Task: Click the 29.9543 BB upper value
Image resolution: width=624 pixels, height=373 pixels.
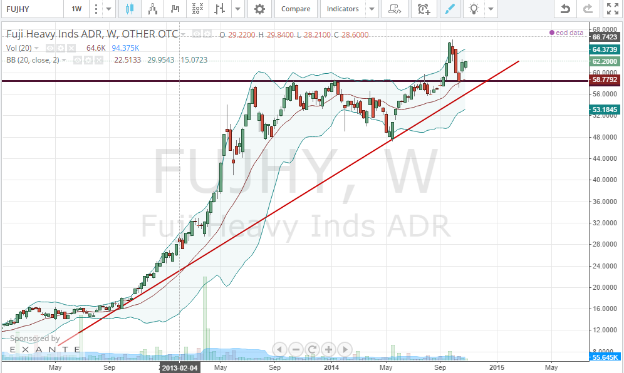Action: click(161, 60)
